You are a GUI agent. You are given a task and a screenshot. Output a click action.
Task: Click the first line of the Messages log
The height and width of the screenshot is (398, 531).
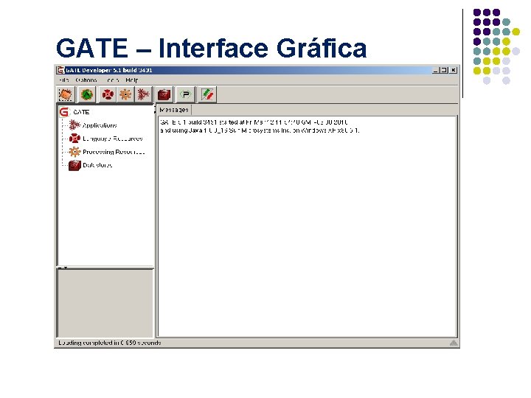coord(254,122)
